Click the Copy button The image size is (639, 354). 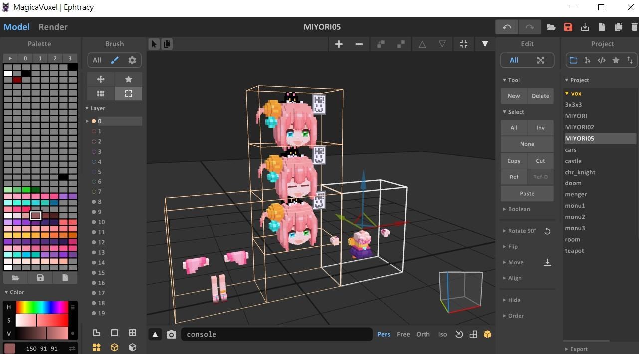[514, 161]
